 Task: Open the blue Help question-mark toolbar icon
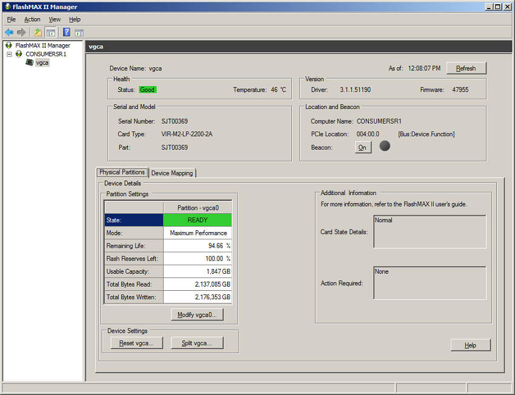click(67, 32)
